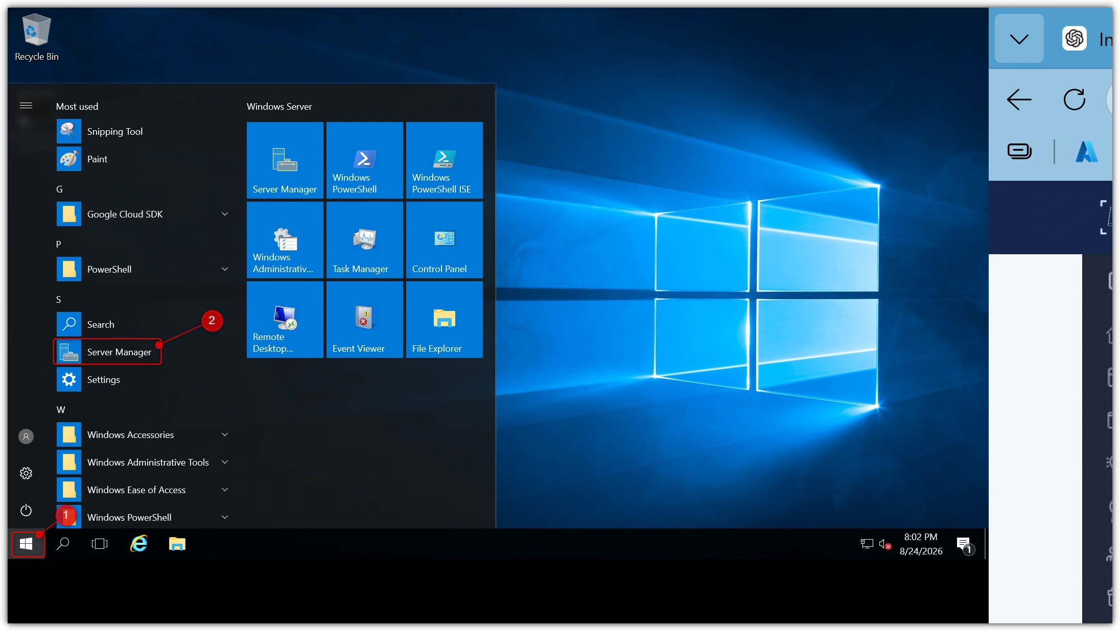Click the network icon in system tray

pos(867,544)
